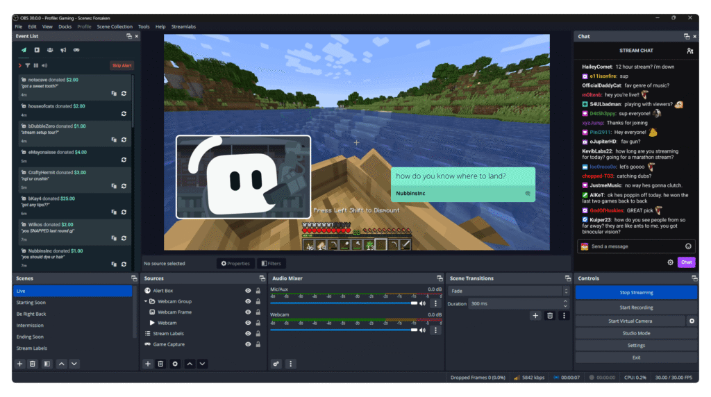Open the Scene Collection menu
This screenshot has width=711, height=397.
coord(115,27)
